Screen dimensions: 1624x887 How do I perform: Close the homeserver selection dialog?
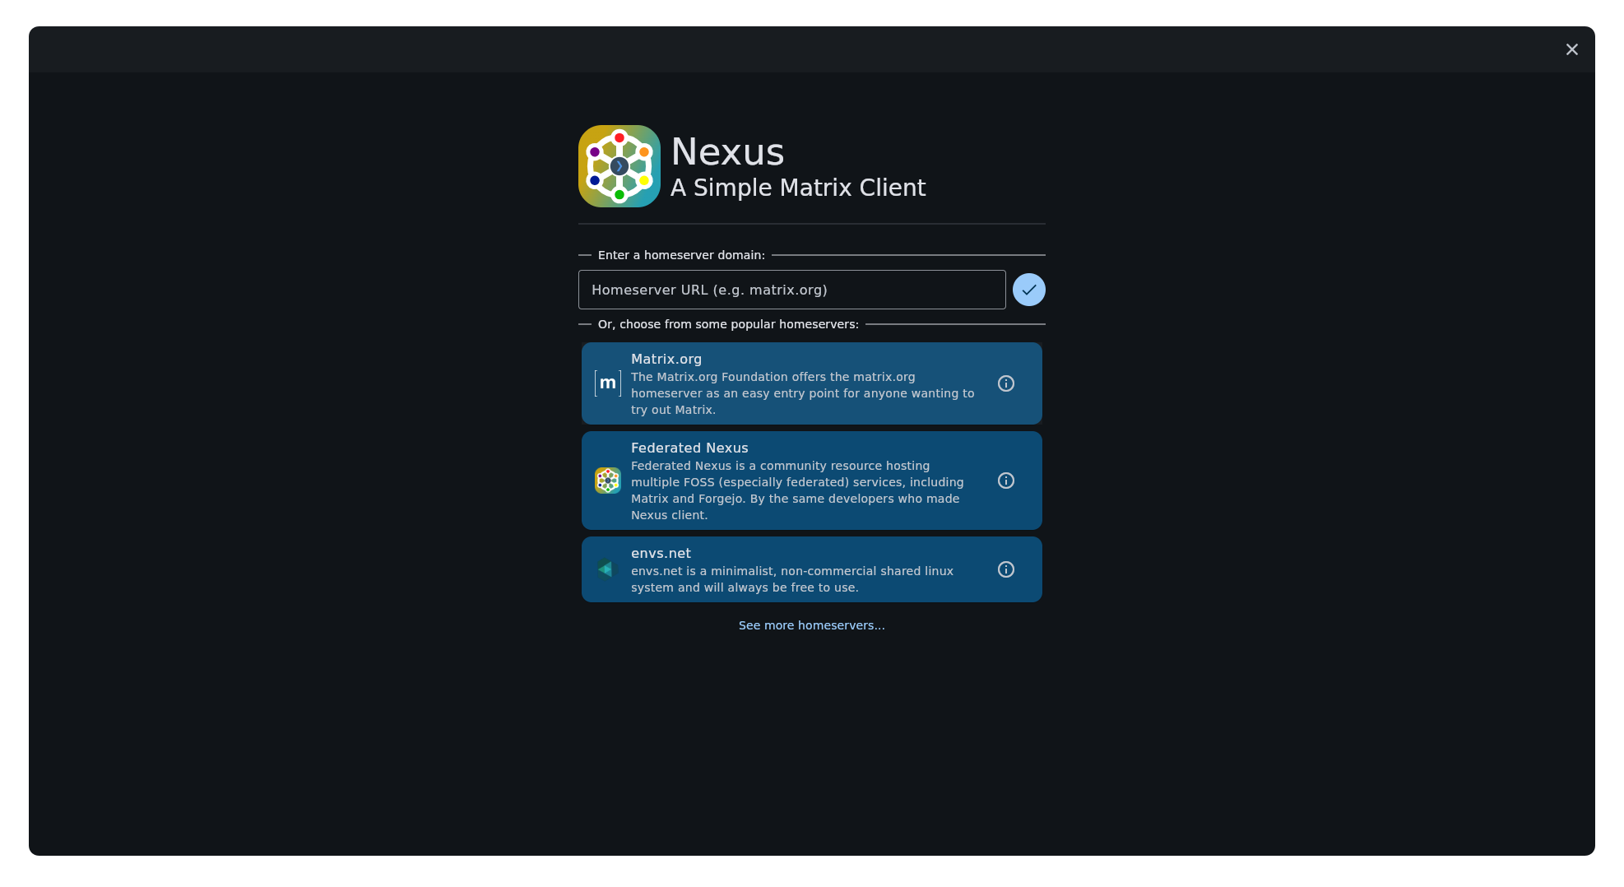tap(1572, 49)
